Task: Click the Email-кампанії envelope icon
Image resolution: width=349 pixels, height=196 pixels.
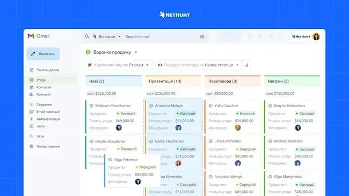Action: tap(32, 111)
